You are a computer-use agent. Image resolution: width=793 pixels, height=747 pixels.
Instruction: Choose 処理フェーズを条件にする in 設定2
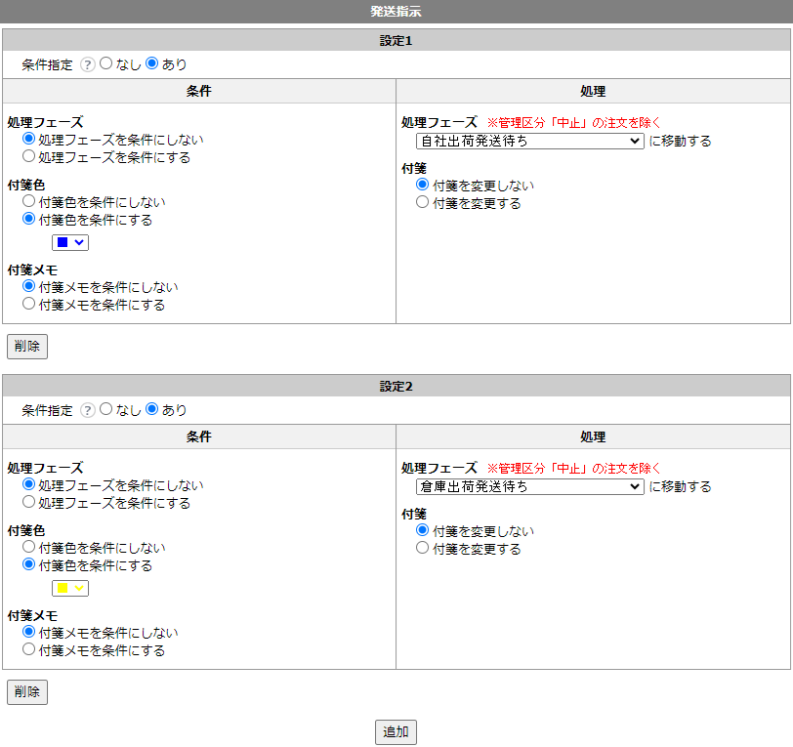pyautogui.click(x=29, y=502)
